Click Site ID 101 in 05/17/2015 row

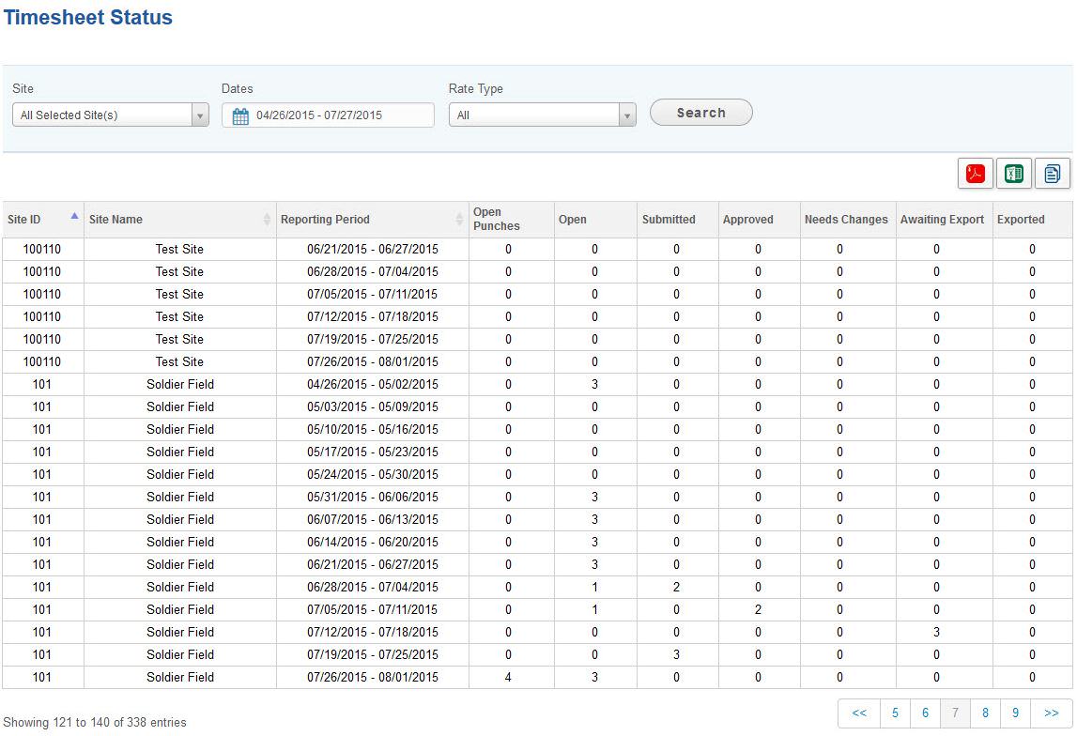click(42, 452)
